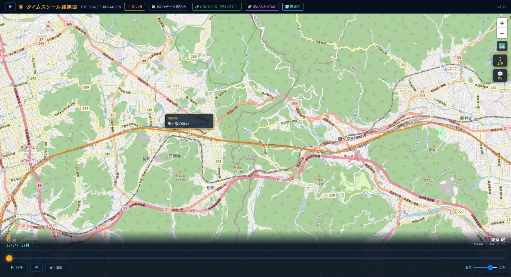Share via URLで共有 button
511x277 pixels.
pos(217,7)
